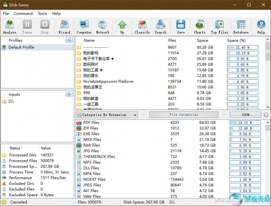Select the THEMEPACK Files category row

pos(170,157)
